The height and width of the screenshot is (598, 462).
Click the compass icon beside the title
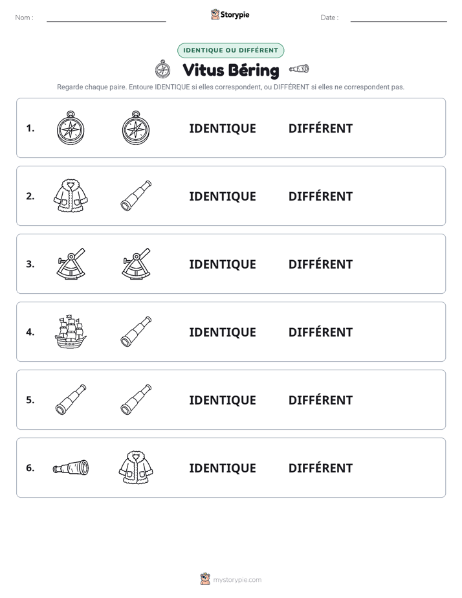(163, 69)
